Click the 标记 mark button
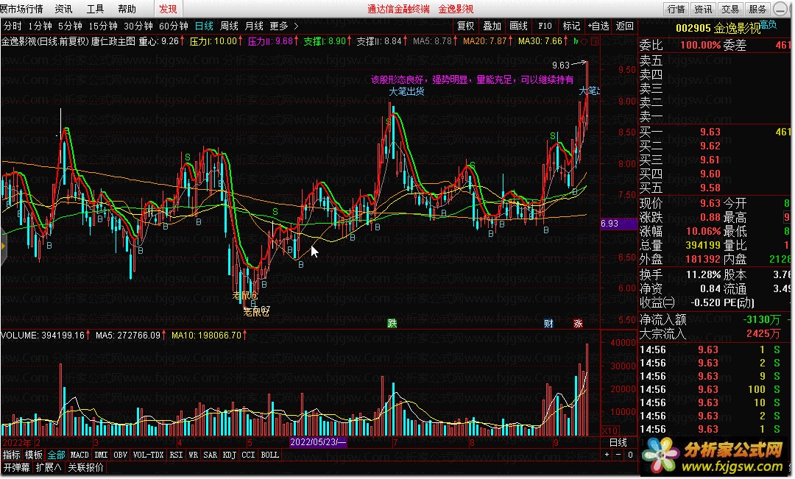 tap(571, 26)
